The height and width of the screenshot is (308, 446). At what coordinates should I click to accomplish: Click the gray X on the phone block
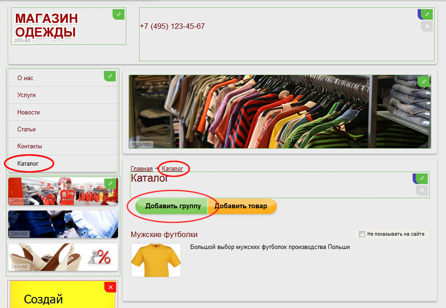[427, 26]
